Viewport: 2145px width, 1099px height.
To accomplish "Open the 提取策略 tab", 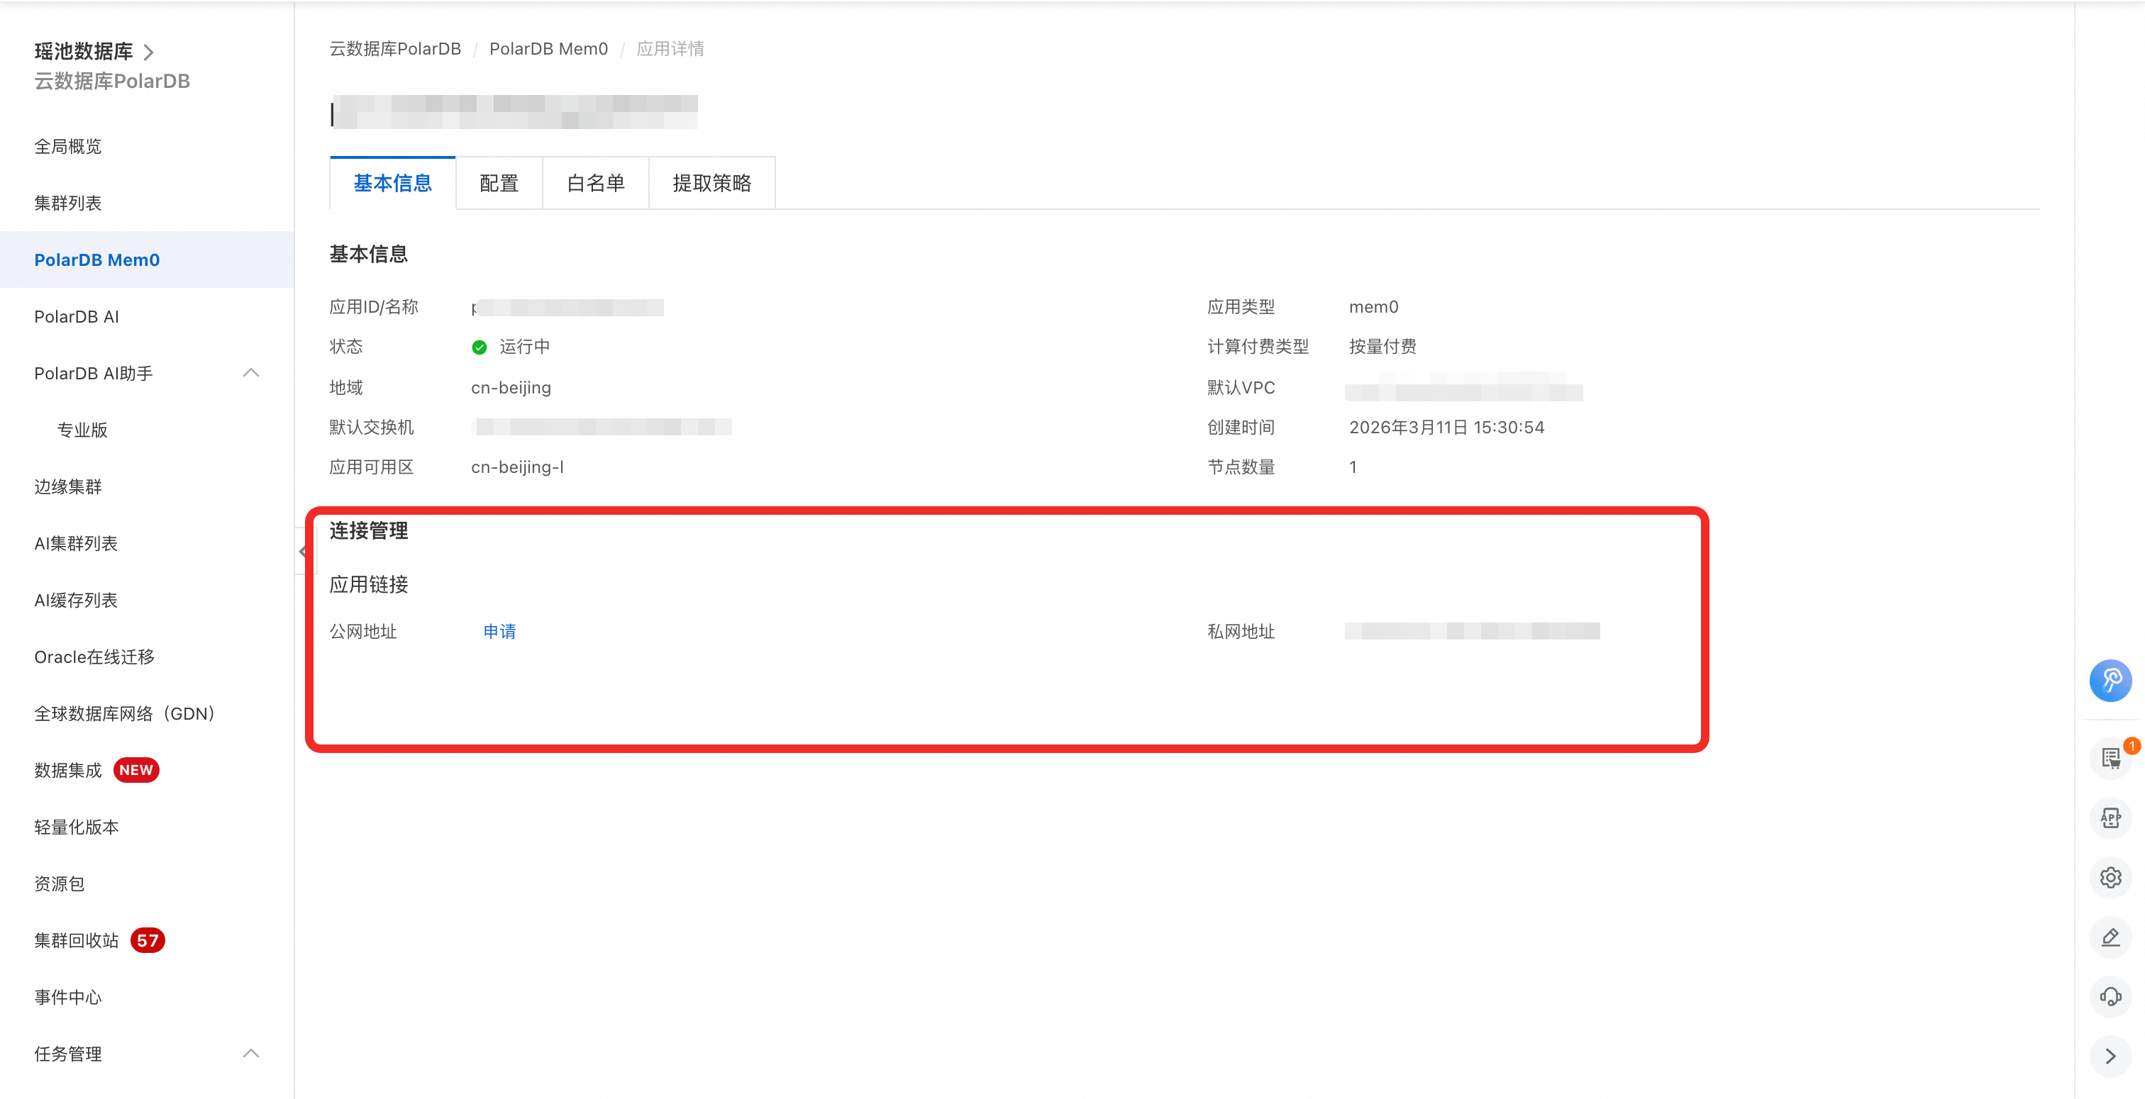I will coord(712,183).
